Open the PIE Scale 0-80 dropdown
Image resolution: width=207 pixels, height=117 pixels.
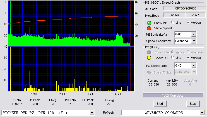(x=194, y=34)
